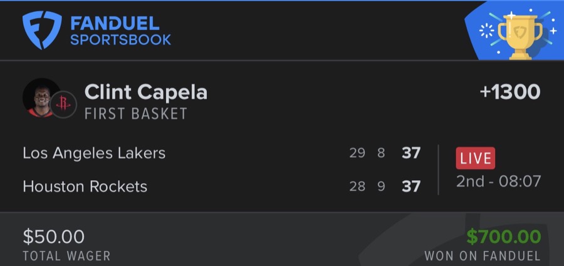Select the Clint Capela player name
Screen dimensions: 564x266
pyautogui.click(x=146, y=93)
